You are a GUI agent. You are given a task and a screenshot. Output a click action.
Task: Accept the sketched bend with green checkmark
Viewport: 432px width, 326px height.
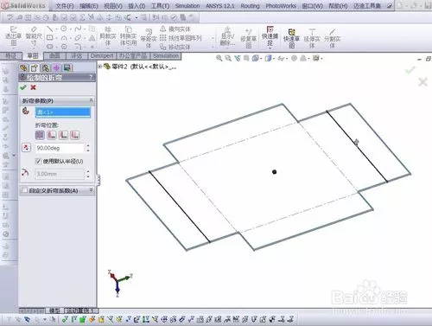point(23,87)
